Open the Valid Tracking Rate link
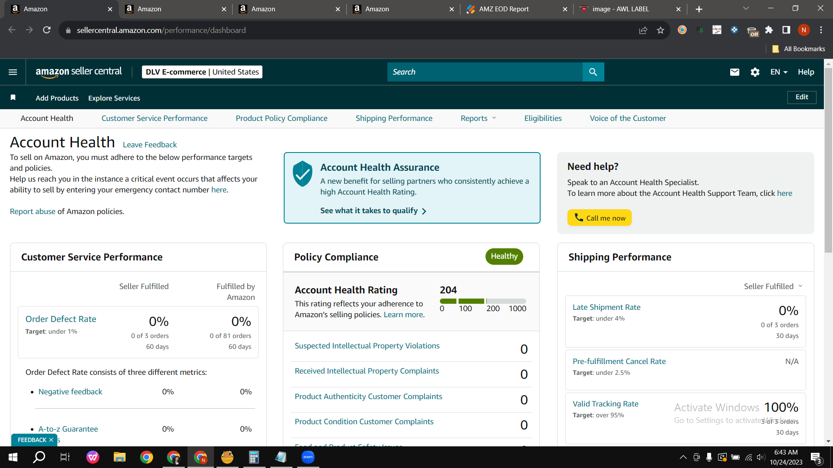833x468 pixels. pos(606,404)
